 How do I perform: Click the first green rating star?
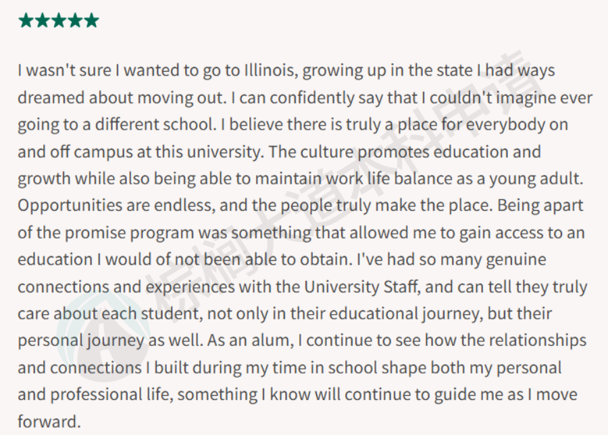tap(26, 20)
